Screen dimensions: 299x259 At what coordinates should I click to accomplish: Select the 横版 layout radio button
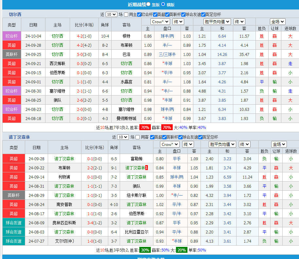163,4
